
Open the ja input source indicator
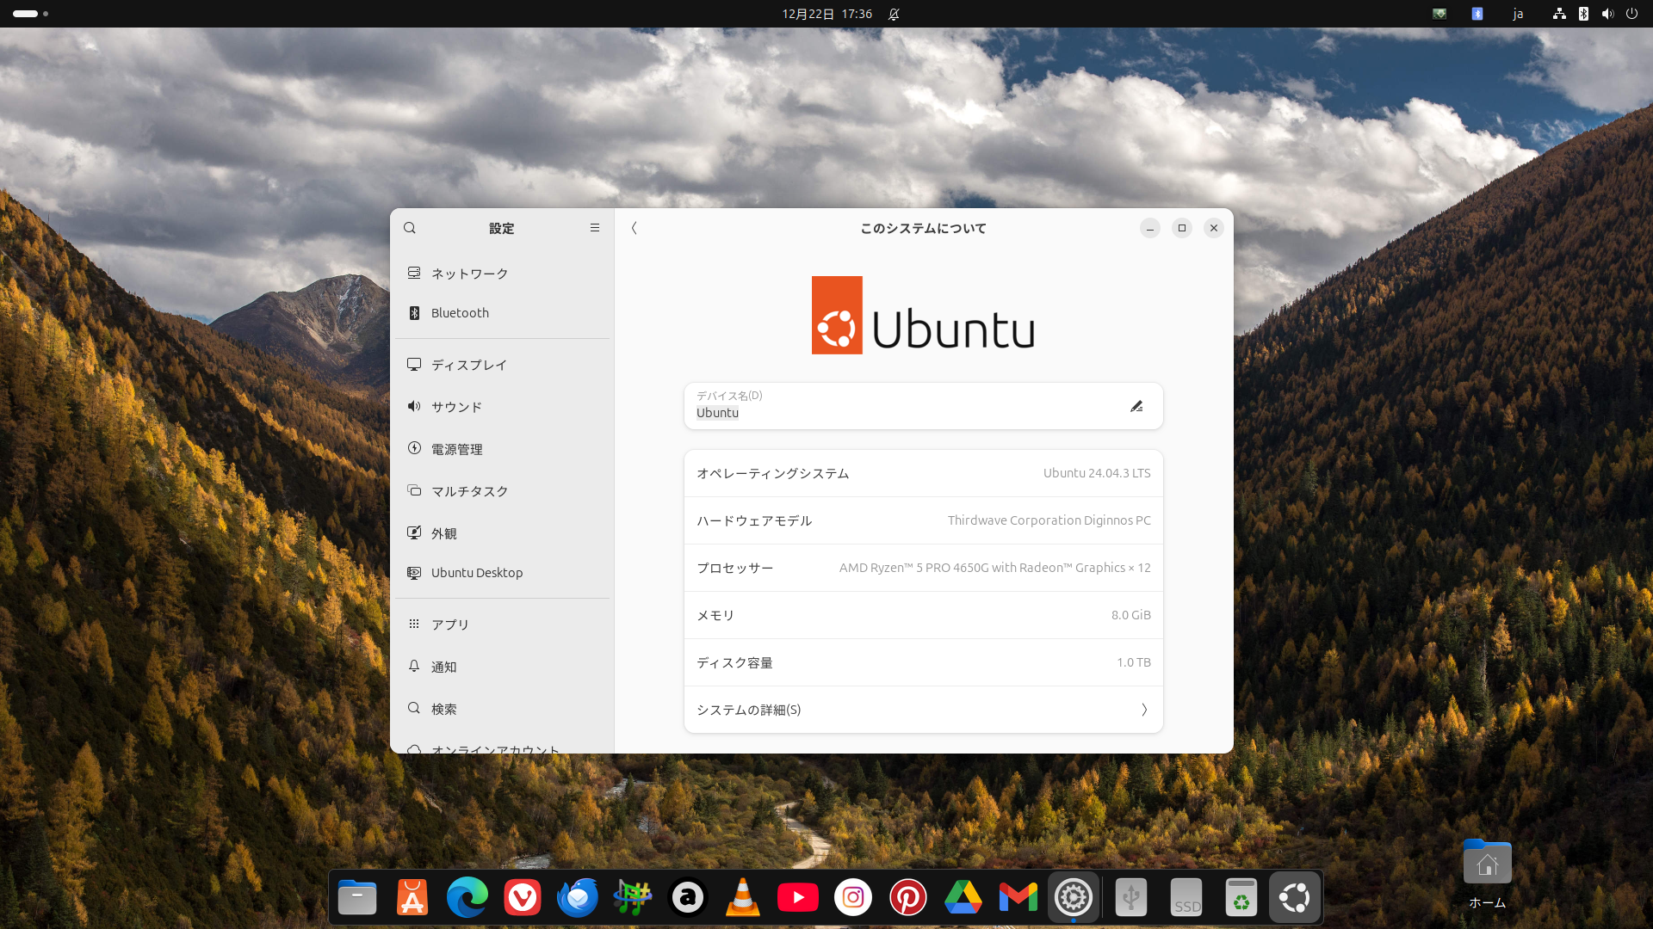click(x=1518, y=14)
